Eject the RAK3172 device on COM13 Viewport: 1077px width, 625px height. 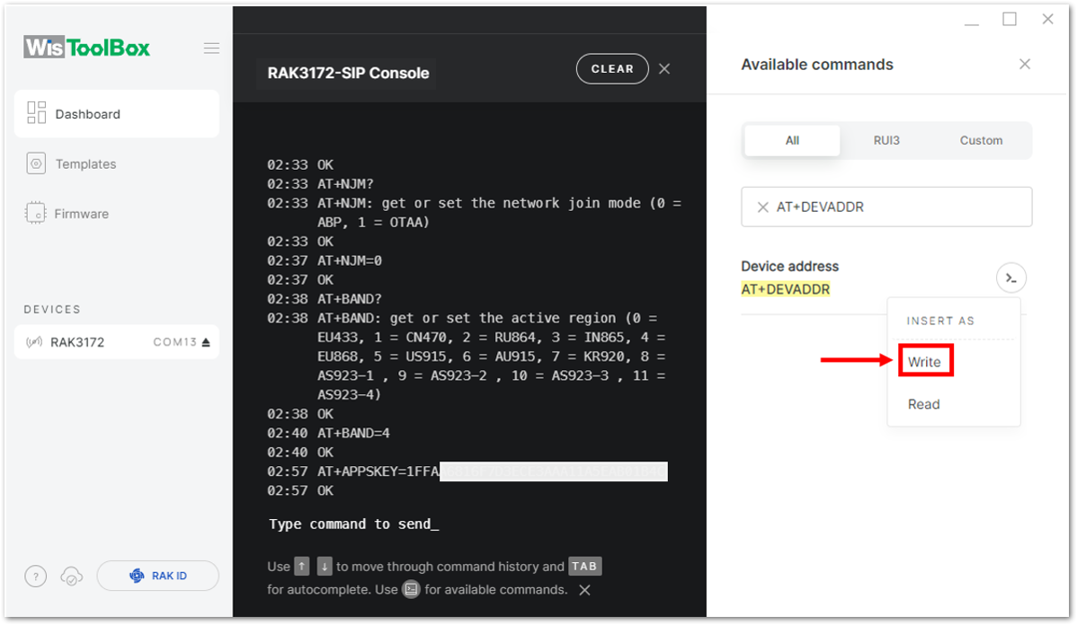click(x=206, y=341)
